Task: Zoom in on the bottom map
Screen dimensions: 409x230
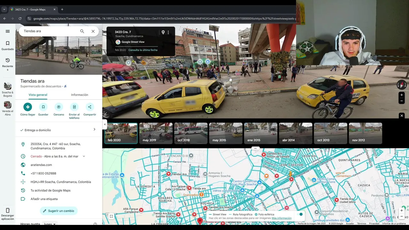Action: (402, 211)
